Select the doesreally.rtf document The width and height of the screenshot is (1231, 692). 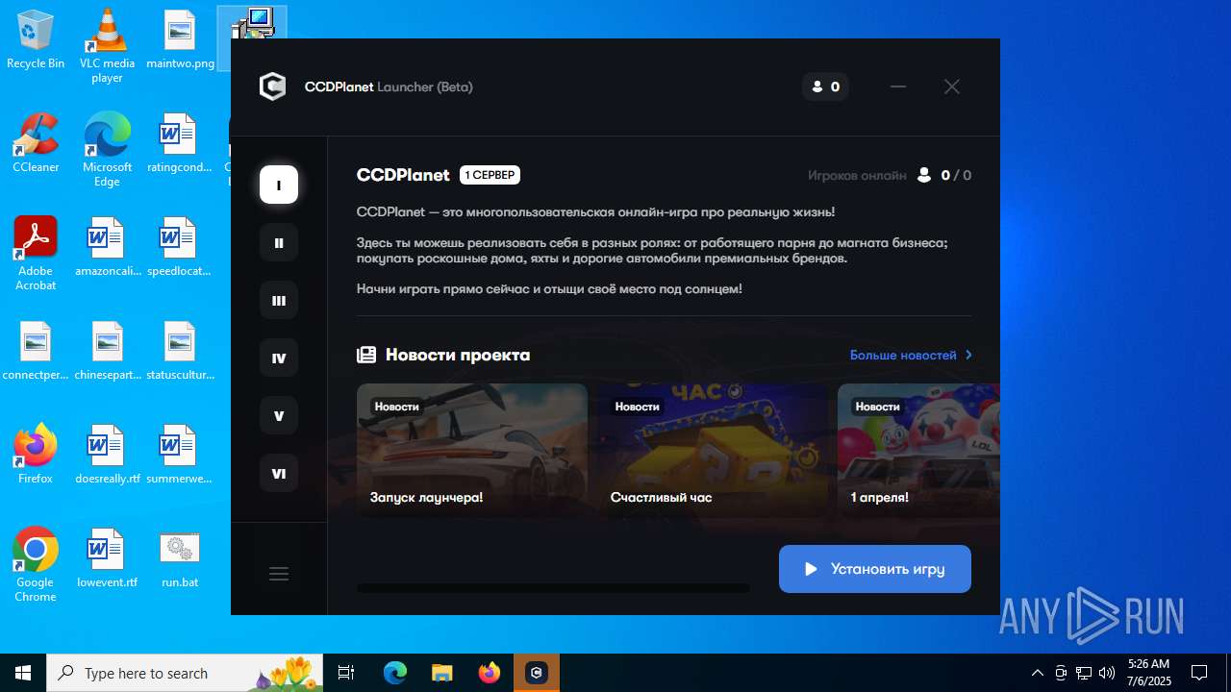coord(107,456)
